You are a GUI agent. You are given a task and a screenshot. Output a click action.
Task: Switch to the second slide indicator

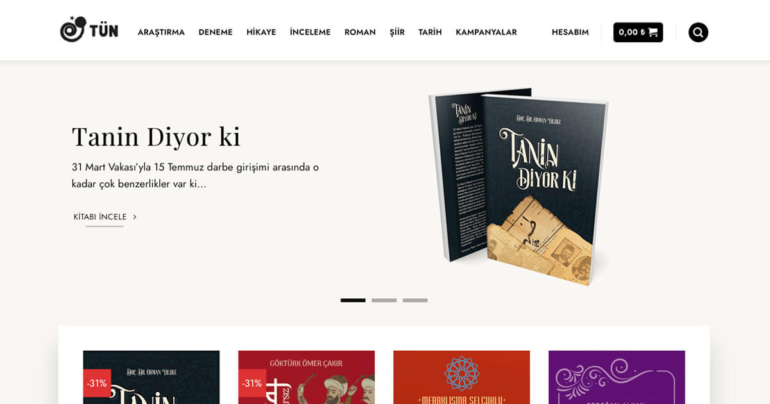coord(384,300)
